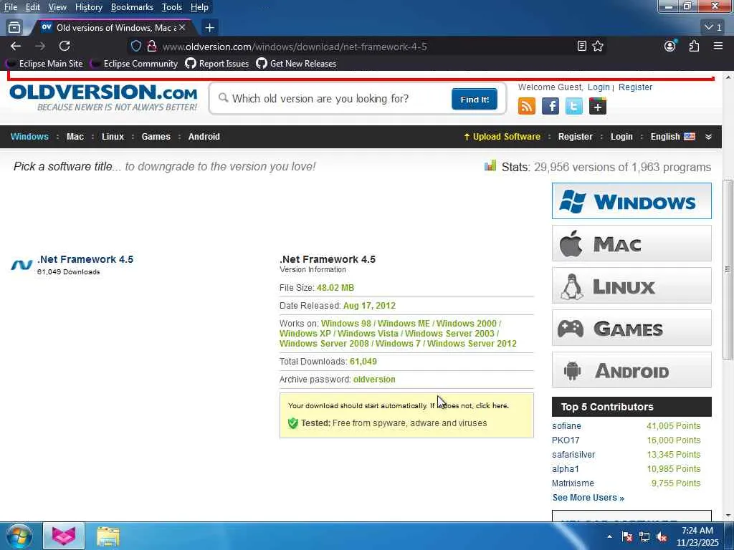734x550 pixels.
Task: Open Report Issues bookmark
Action: (x=217, y=64)
